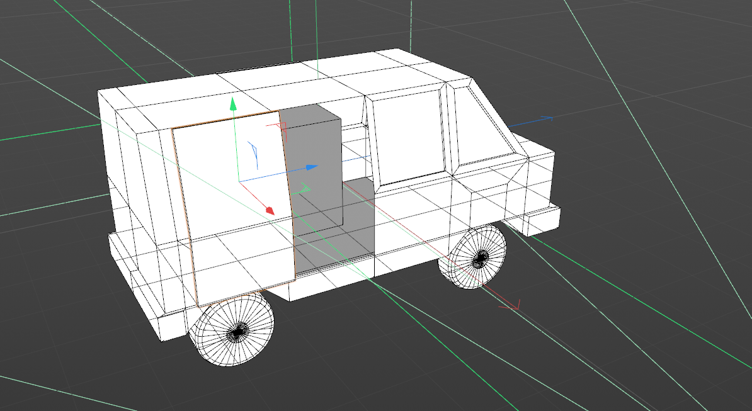Click the red axis marker below the front wheel
This screenshot has width=752, height=411.
coord(510,306)
